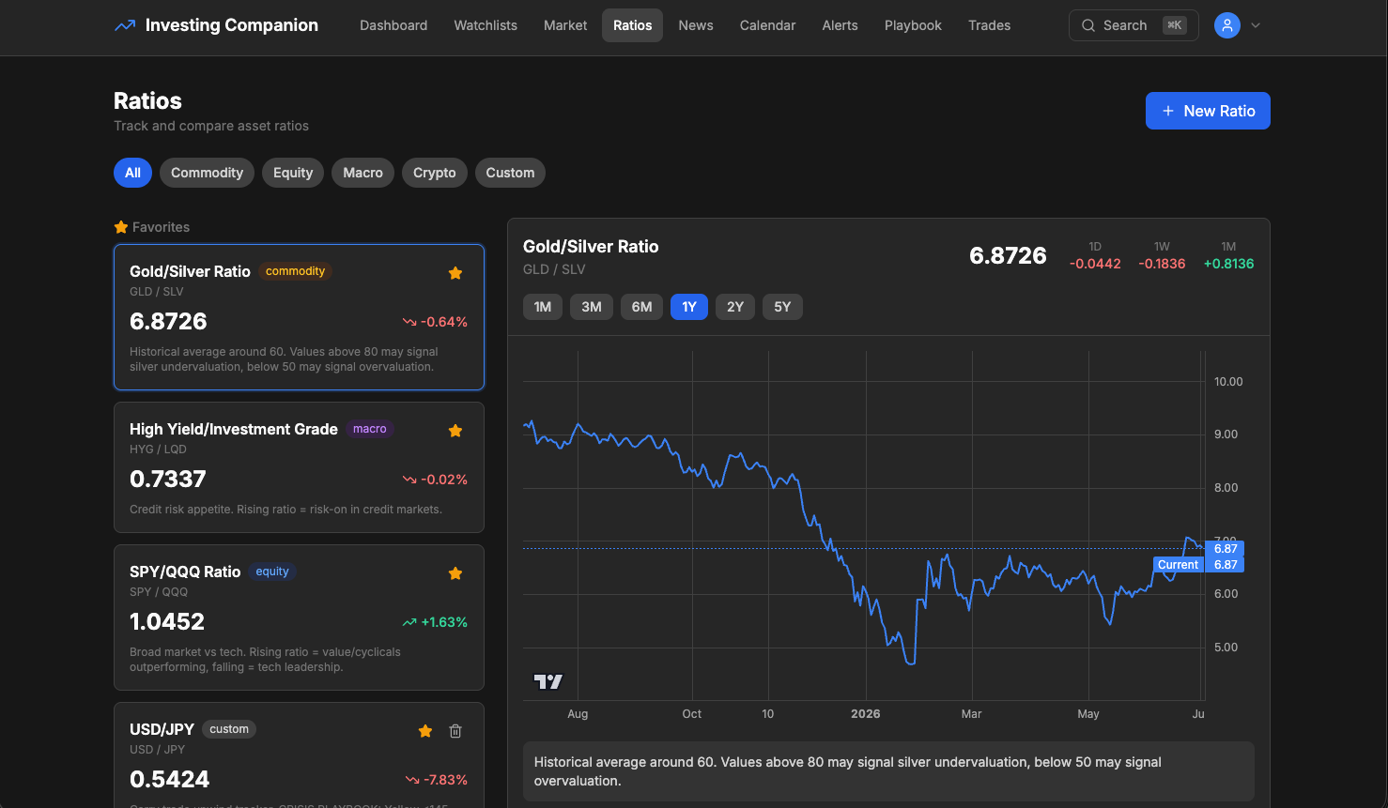
Task: Filter ratios by Macro
Action: 362,173
